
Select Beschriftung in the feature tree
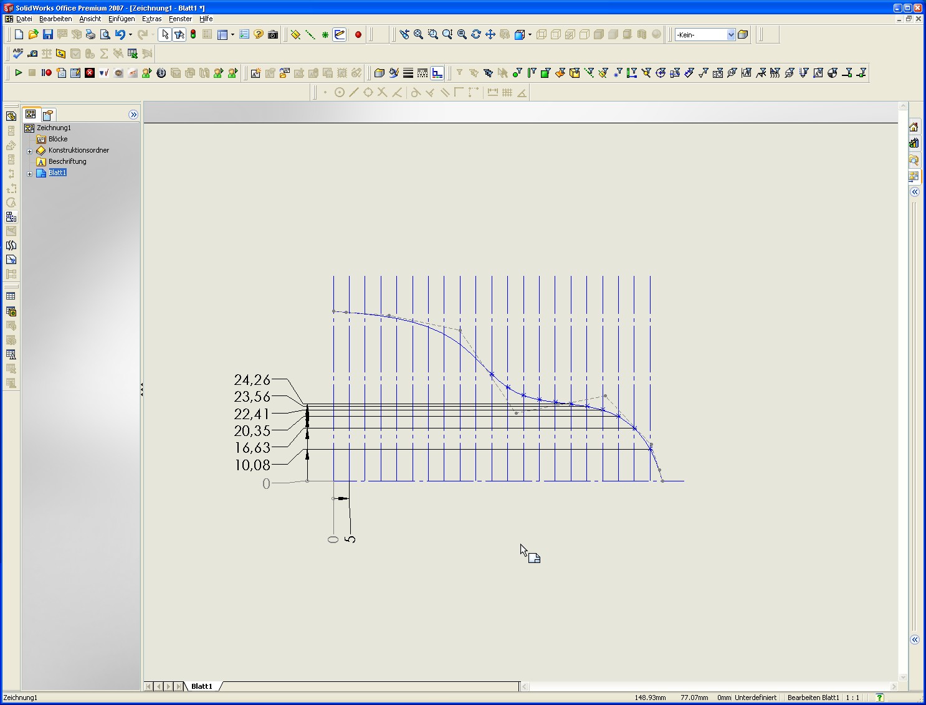point(67,162)
